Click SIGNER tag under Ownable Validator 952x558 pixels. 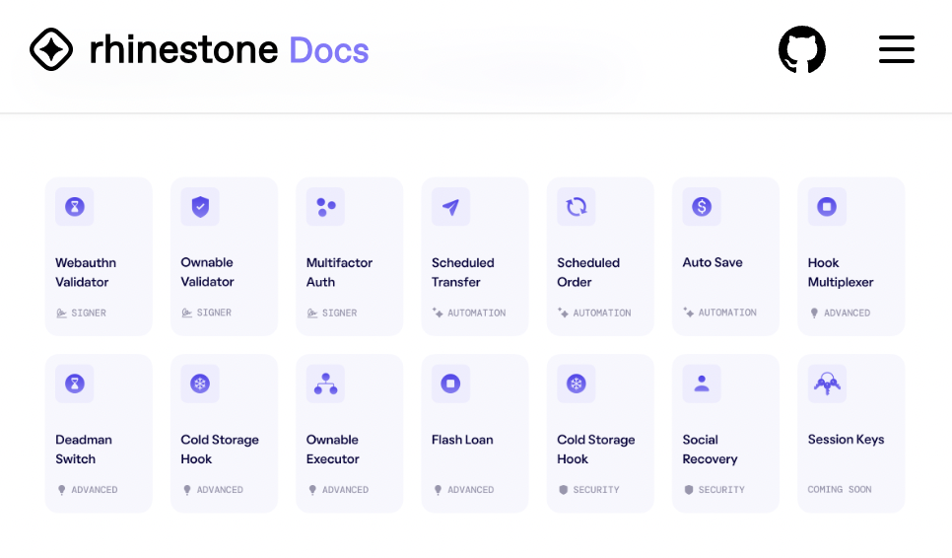tap(206, 313)
